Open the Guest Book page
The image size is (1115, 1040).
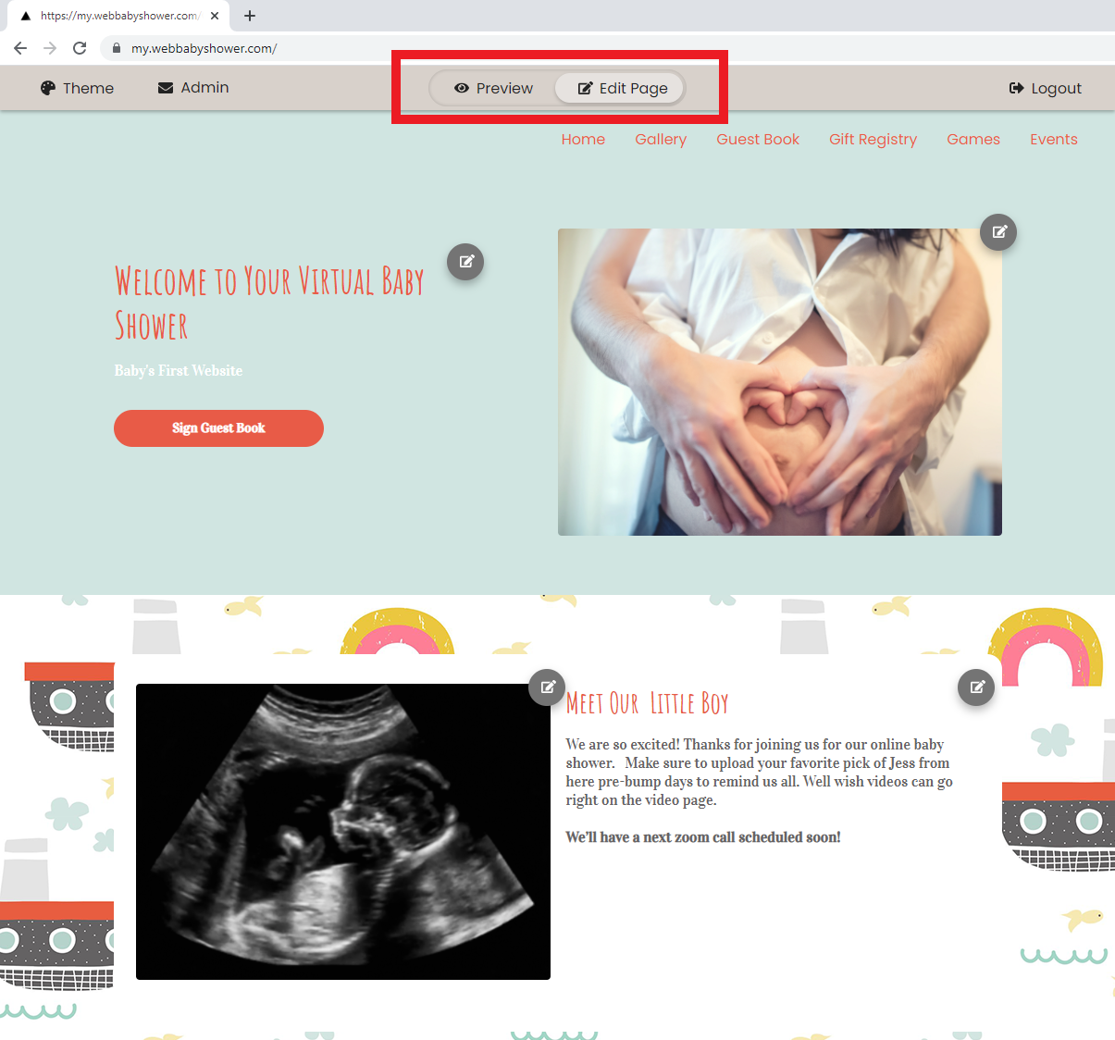tap(758, 139)
